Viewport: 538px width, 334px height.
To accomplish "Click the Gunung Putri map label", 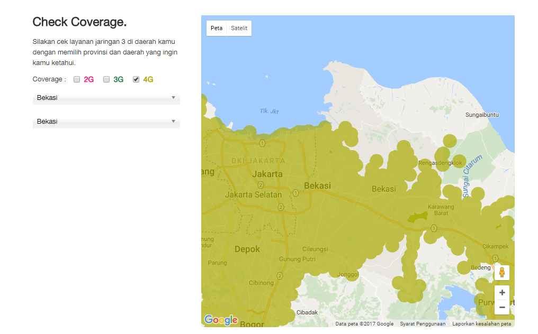I will 297,259.
